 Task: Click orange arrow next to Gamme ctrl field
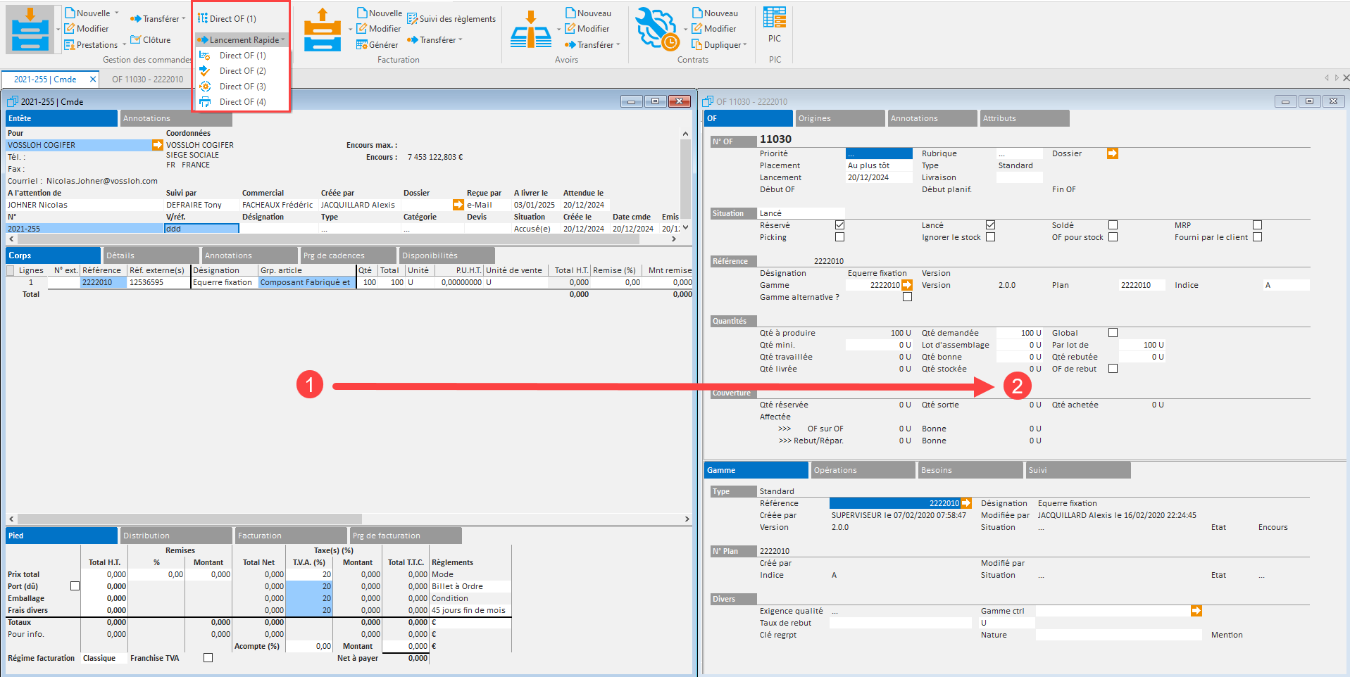[1196, 611]
